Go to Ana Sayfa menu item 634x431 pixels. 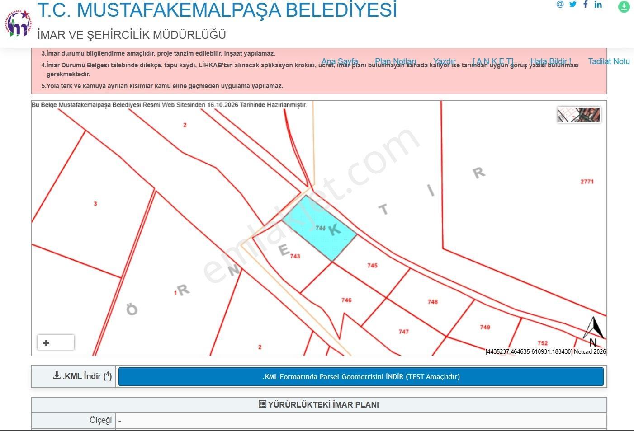340,61
